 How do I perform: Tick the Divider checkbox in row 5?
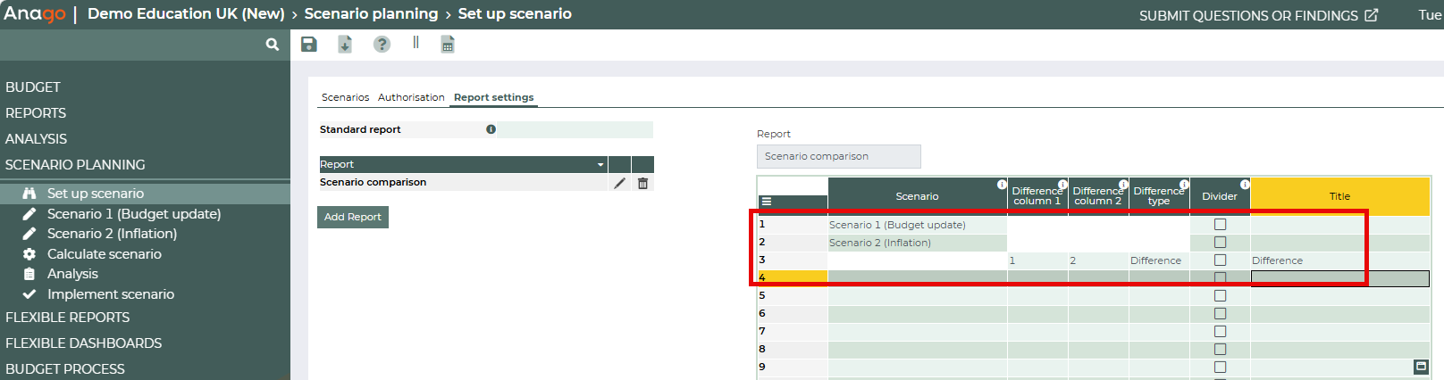[x=1220, y=296]
